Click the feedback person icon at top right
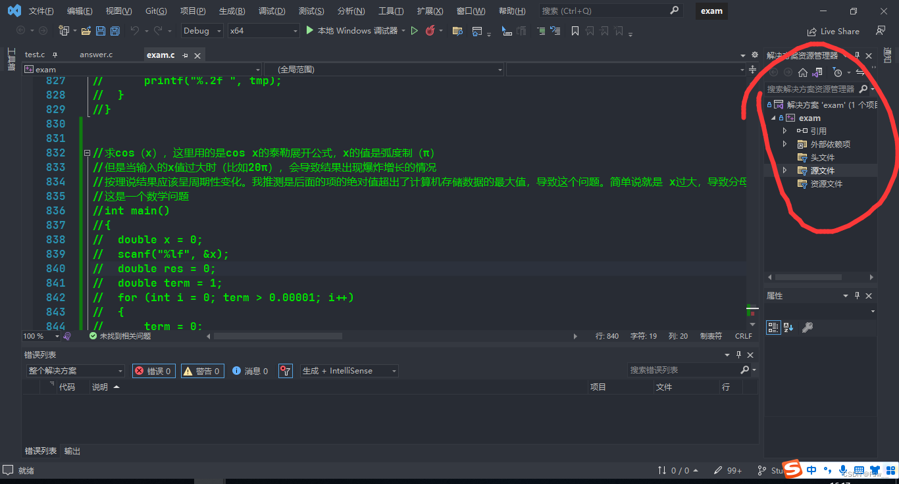The image size is (899, 484). 881,31
